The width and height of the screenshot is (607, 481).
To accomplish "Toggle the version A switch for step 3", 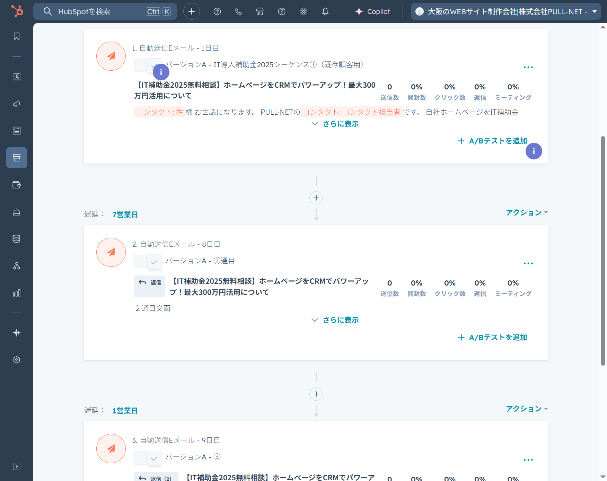I will tap(148, 457).
